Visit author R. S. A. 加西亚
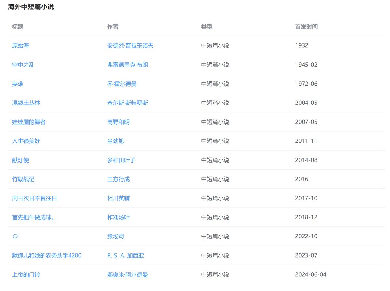This screenshot has height=291, width=390. (126, 255)
